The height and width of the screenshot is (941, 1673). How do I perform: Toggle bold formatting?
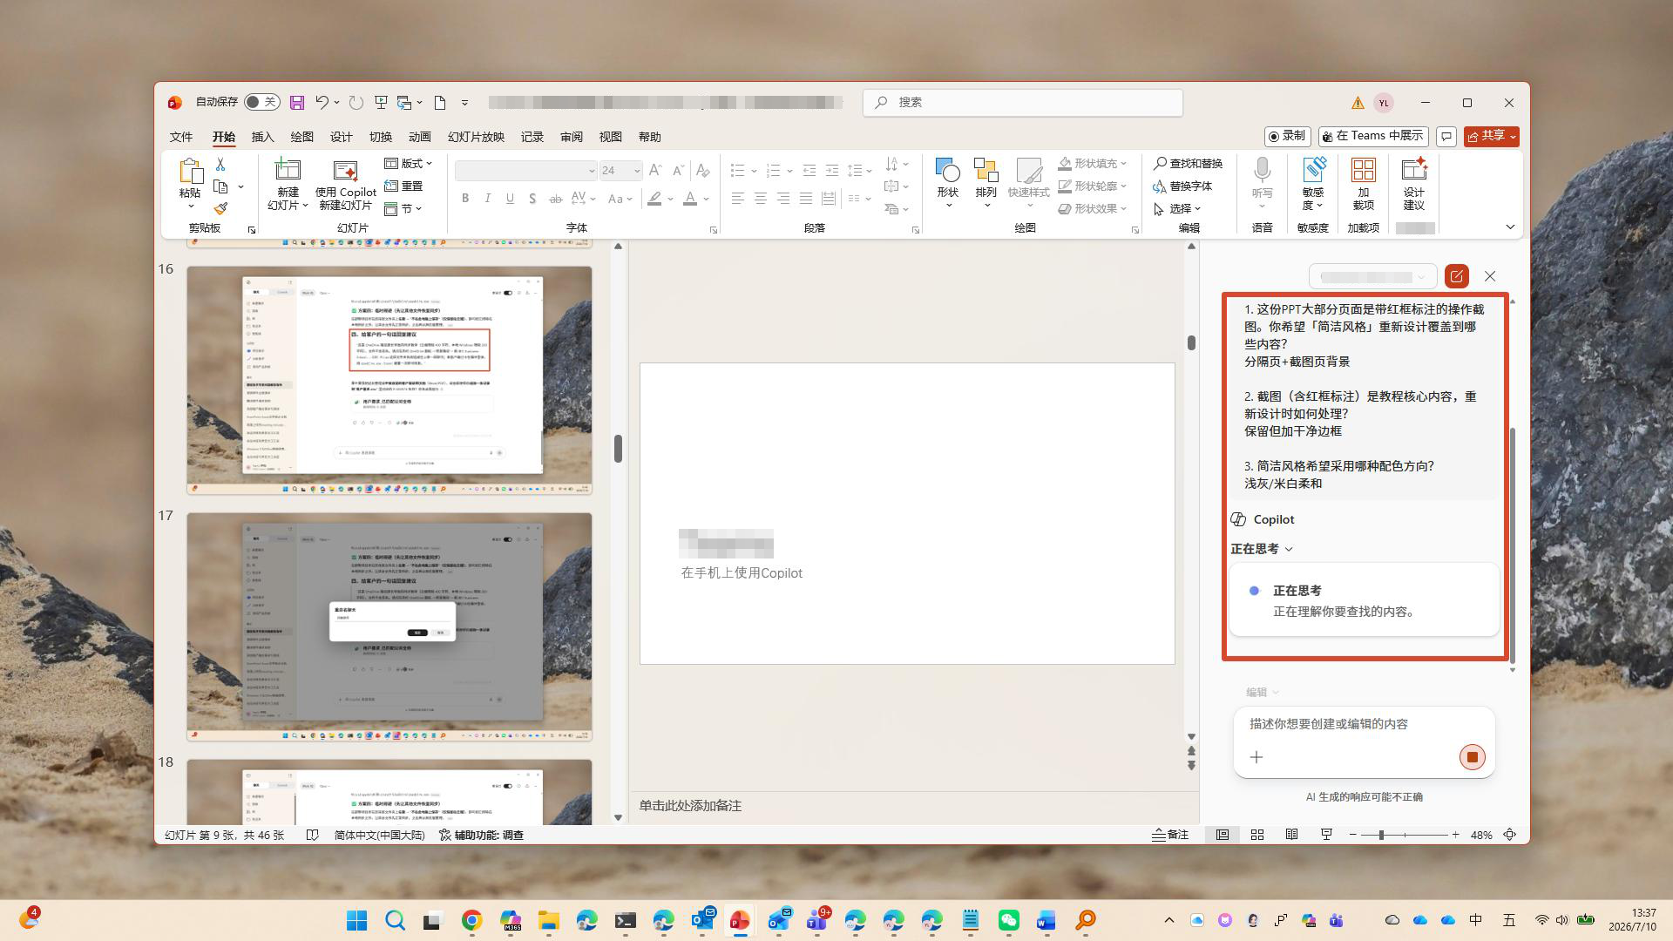[465, 199]
